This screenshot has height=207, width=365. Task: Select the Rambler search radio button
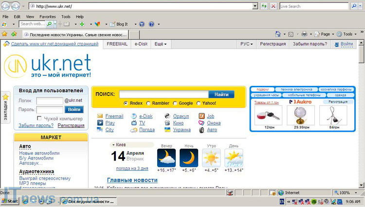tap(149, 103)
